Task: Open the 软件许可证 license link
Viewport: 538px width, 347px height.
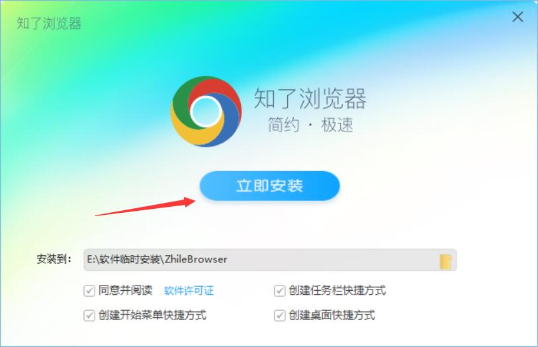Action: pyautogui.click(x=189, y=291)
